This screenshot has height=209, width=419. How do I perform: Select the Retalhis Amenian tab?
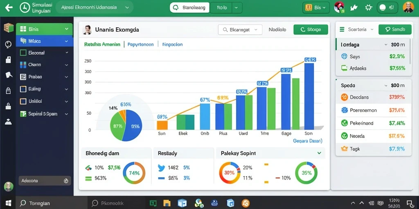(x=102, y=44)
